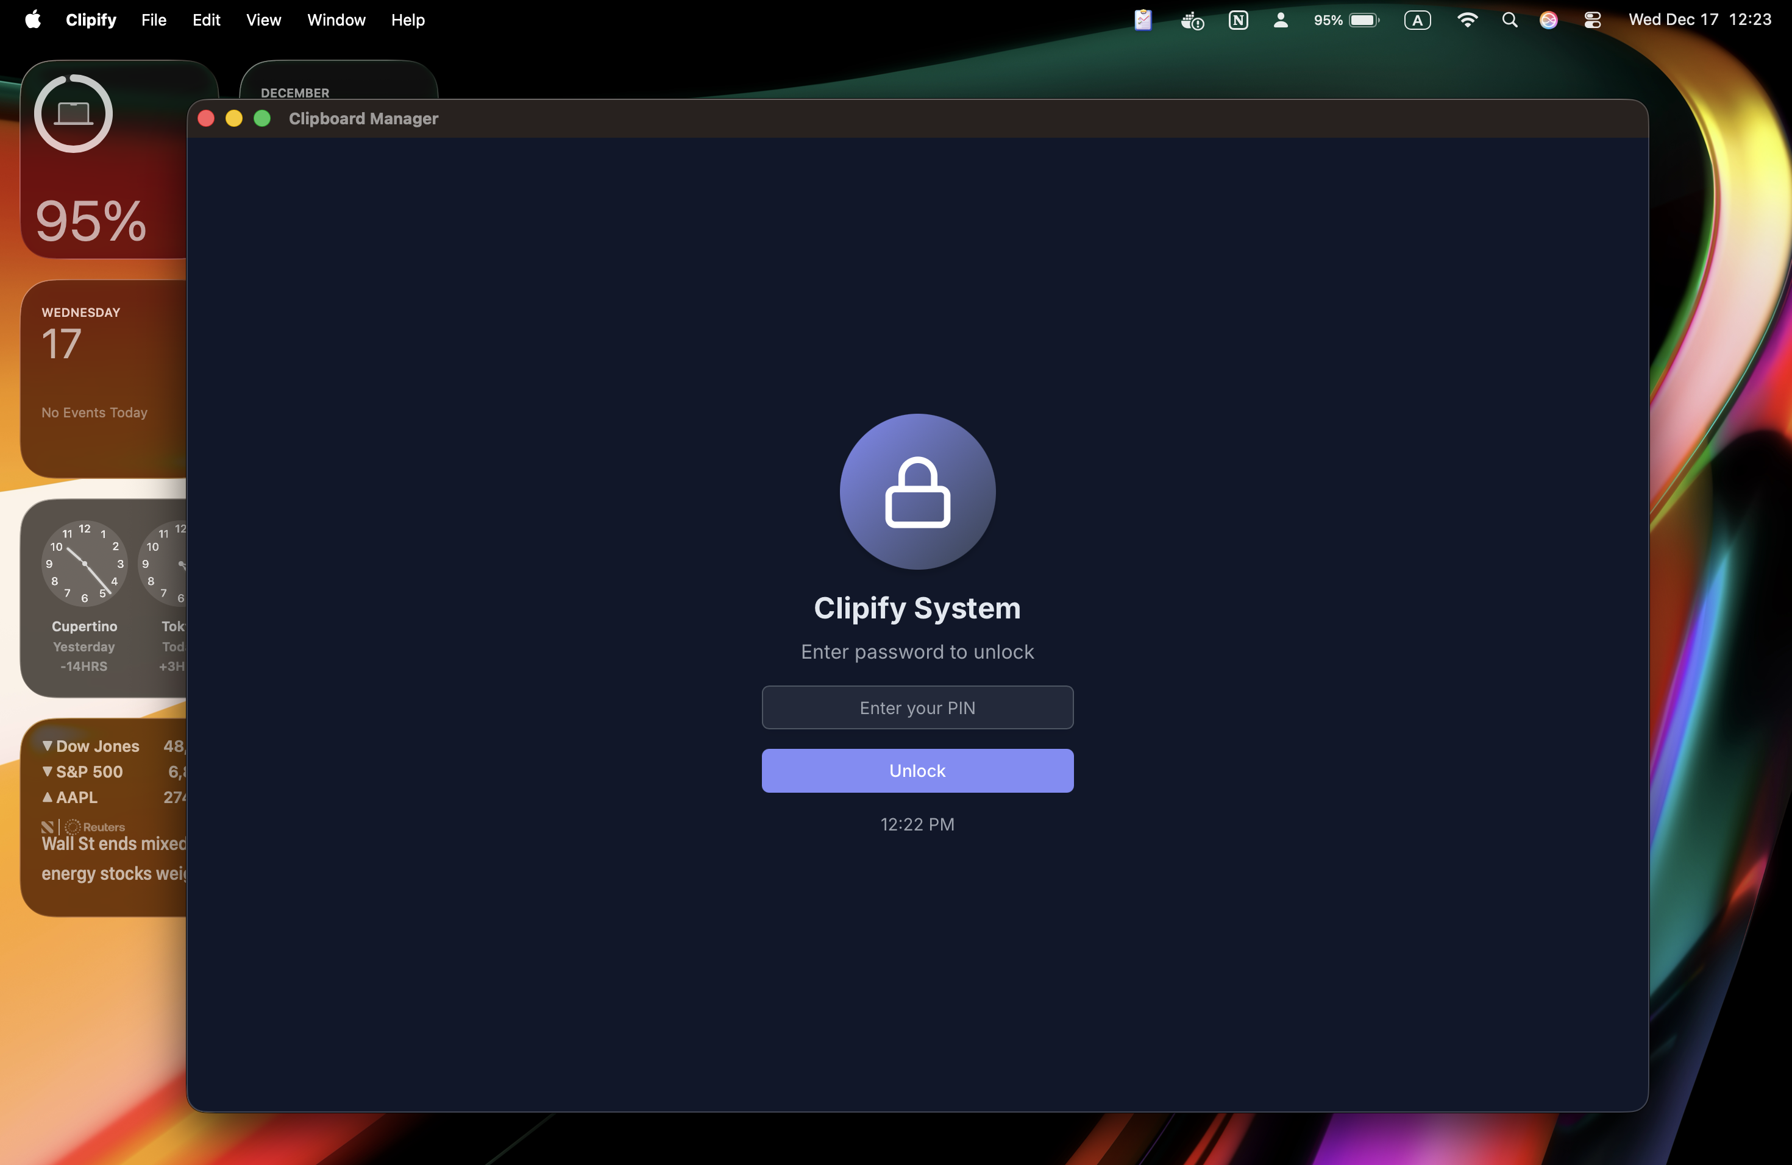Click the Docker status icon with warning badge
1792x1165 pixels.
[1192, 20]
